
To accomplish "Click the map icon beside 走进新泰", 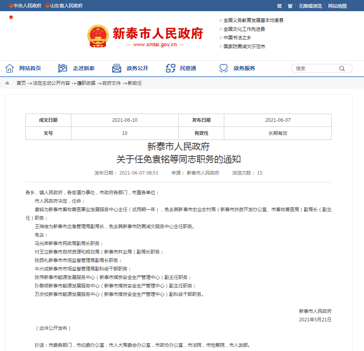I will [63, 68].
